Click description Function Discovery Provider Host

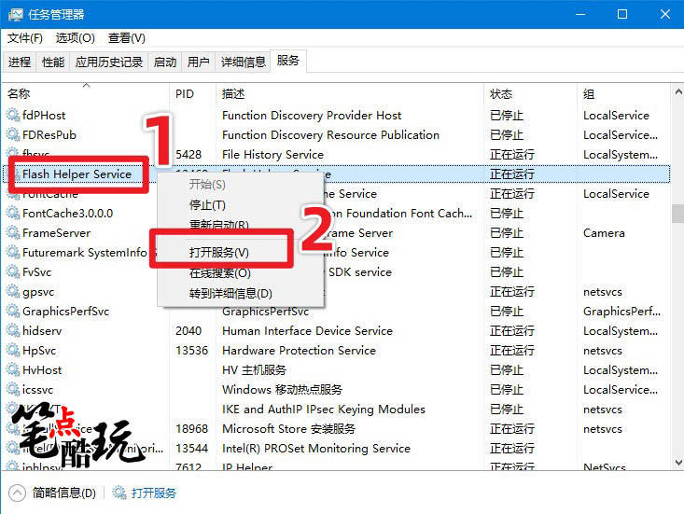(312, 115)
